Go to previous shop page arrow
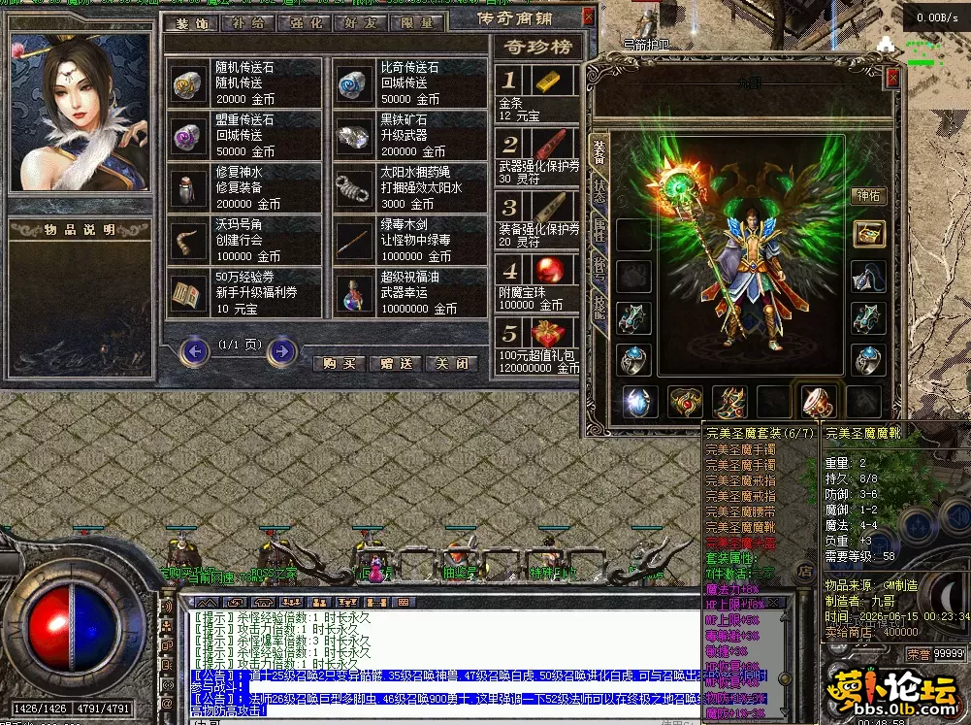Screen dimensions: 971x725 (195, 352)
